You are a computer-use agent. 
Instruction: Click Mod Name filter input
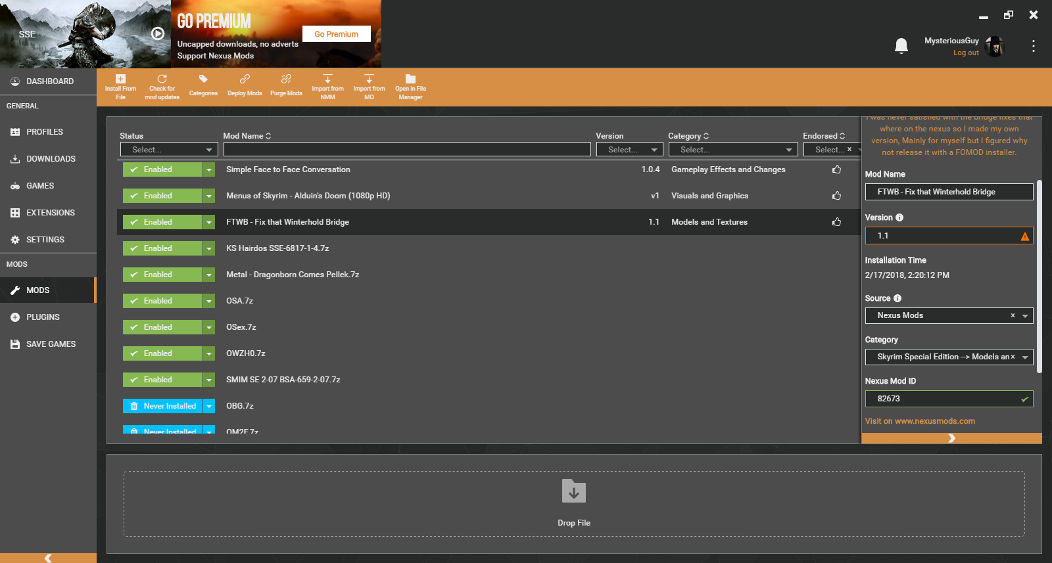(x=407, y=150)
